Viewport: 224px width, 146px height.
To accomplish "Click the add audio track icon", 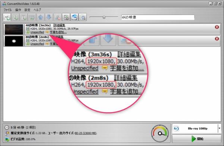I will coord(15,17).
